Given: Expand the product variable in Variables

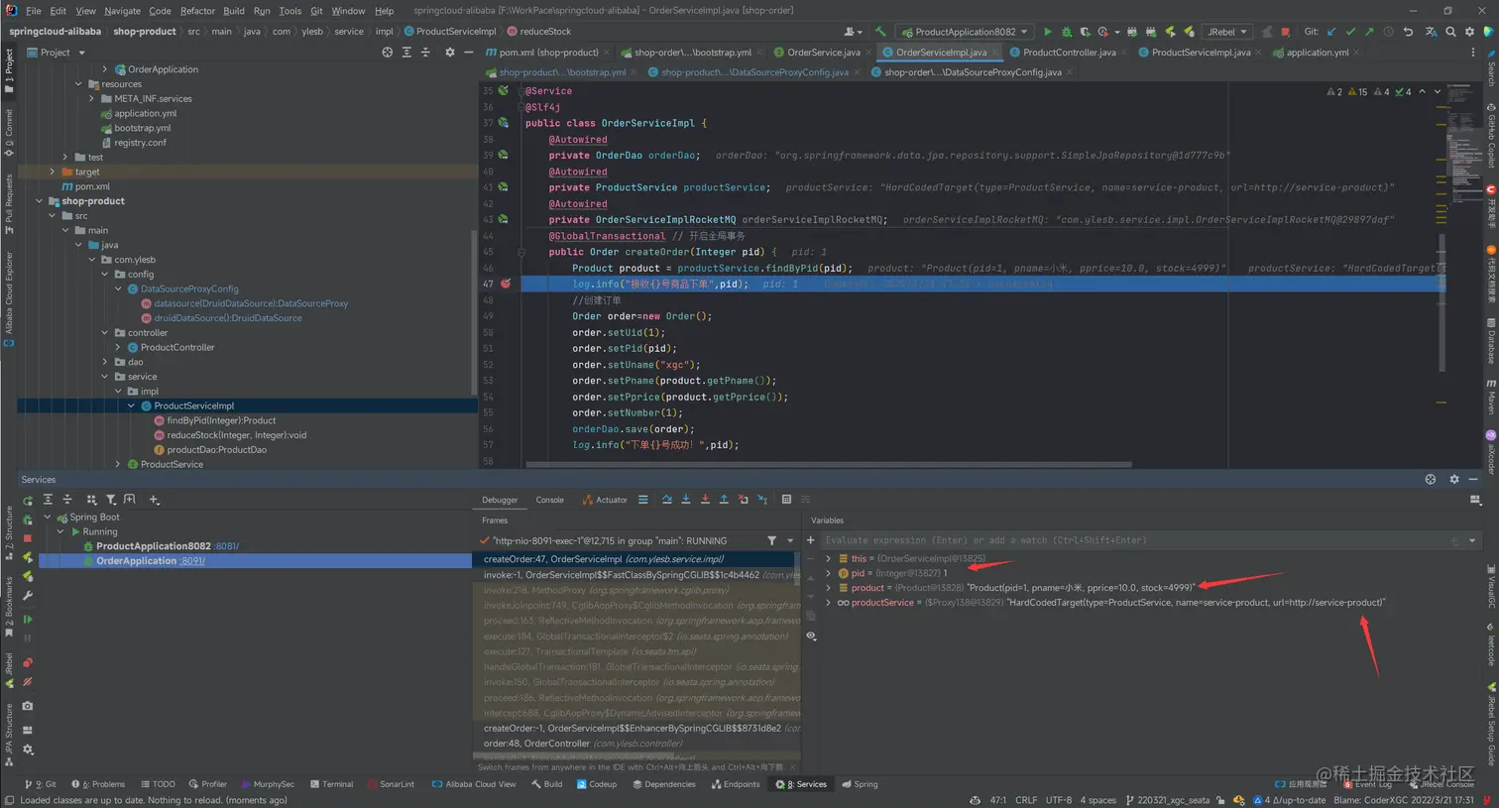Looking at the screenshot, I should (829, 588).
